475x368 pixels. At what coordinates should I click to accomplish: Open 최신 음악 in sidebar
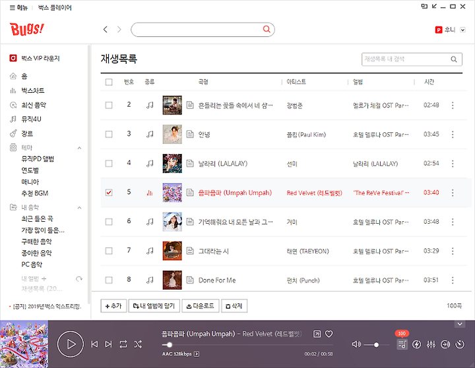point(28,105)
